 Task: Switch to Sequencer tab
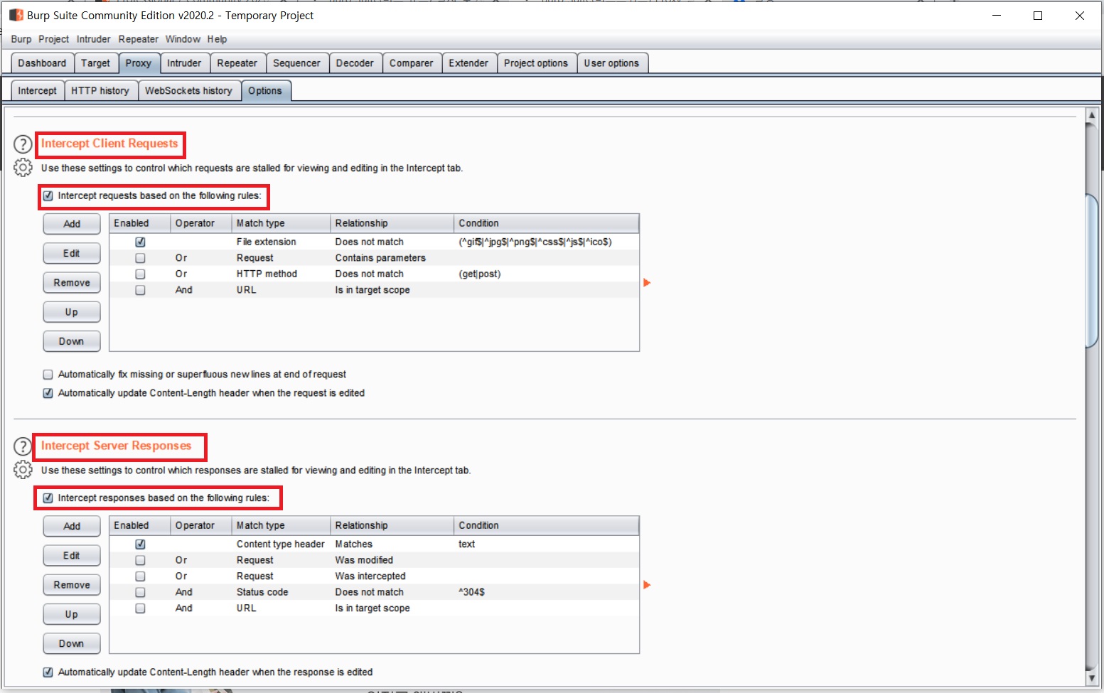(296, 63)
